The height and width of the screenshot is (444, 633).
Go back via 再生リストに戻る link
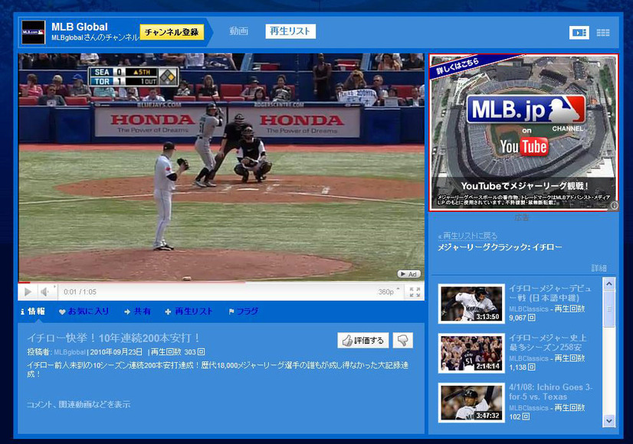click(x=467, y=236)
